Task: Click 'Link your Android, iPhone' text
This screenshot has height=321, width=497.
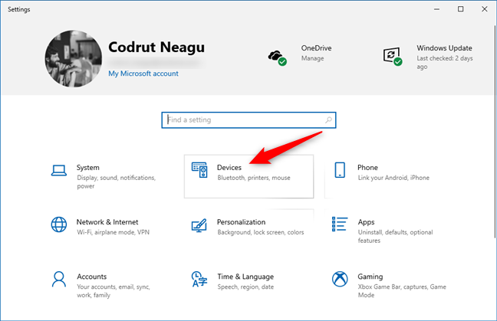Action: (x=393, y=178)
